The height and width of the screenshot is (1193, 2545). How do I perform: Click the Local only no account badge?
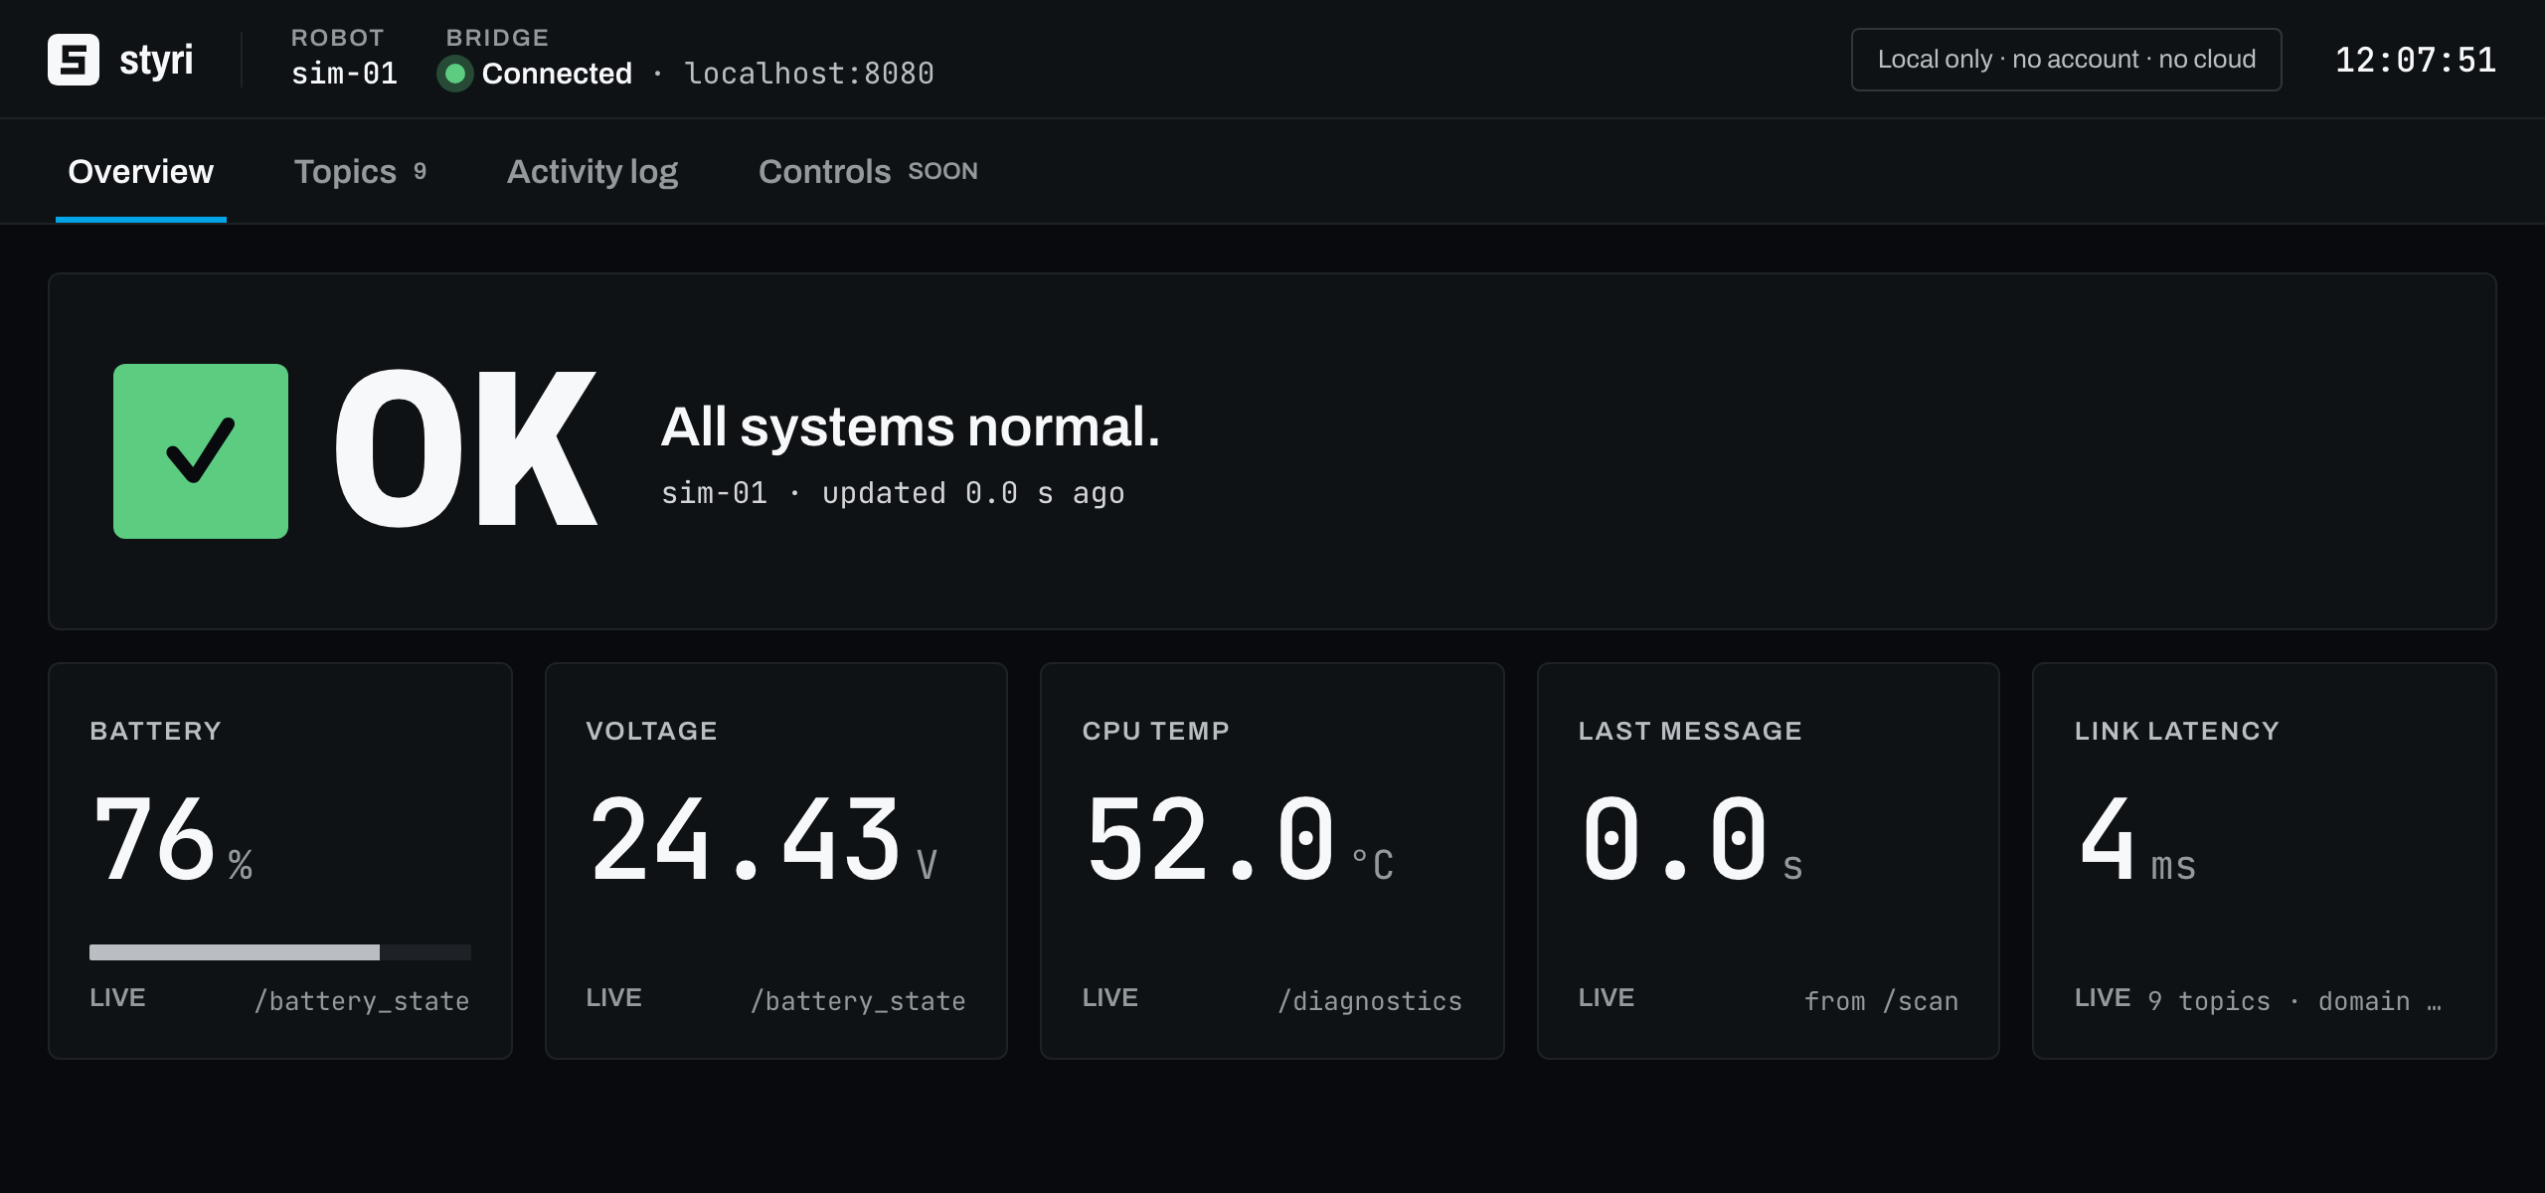pos(2066,60)
